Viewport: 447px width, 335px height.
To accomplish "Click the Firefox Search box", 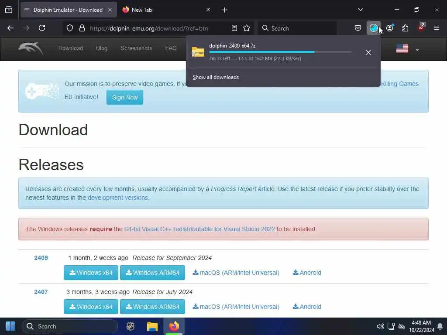I will (x=297, y=28).
